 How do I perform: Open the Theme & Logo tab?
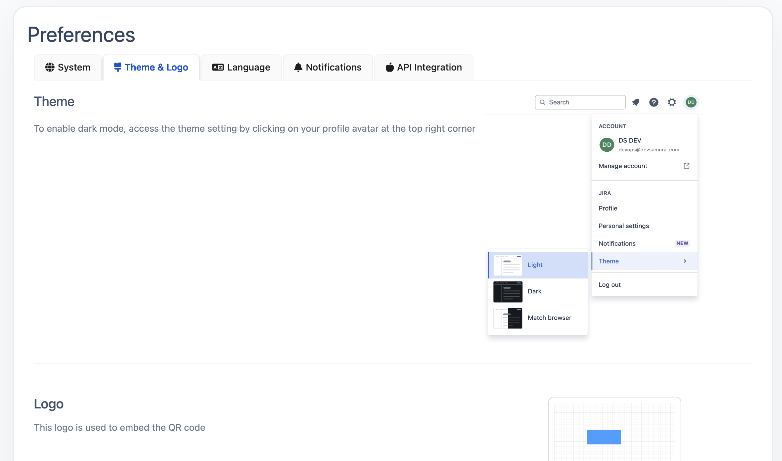[x=151, y=68]
